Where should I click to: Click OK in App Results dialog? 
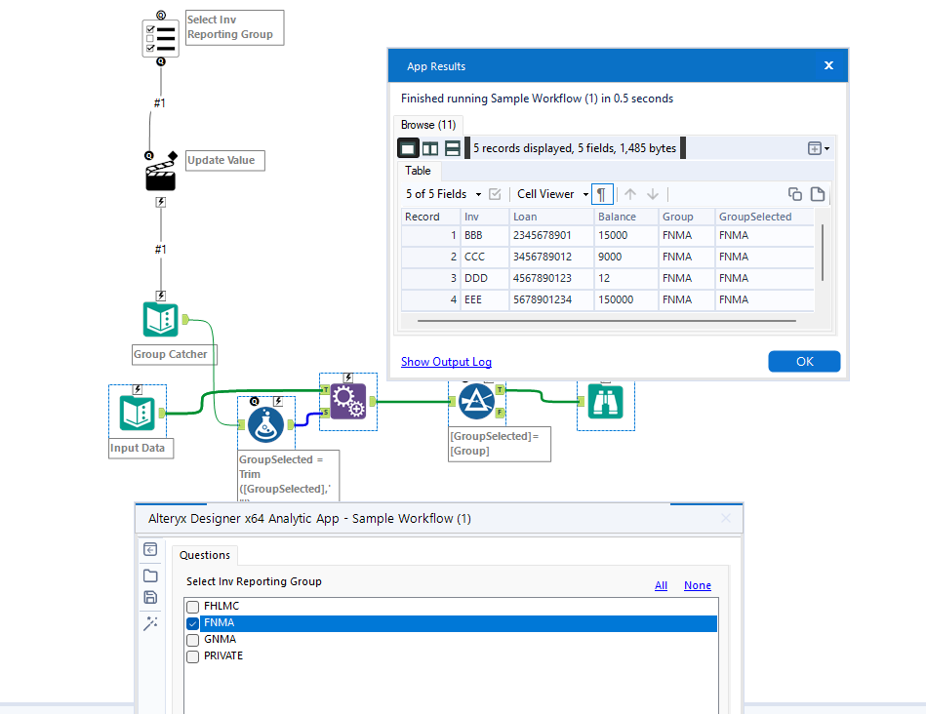pos(804,362)
